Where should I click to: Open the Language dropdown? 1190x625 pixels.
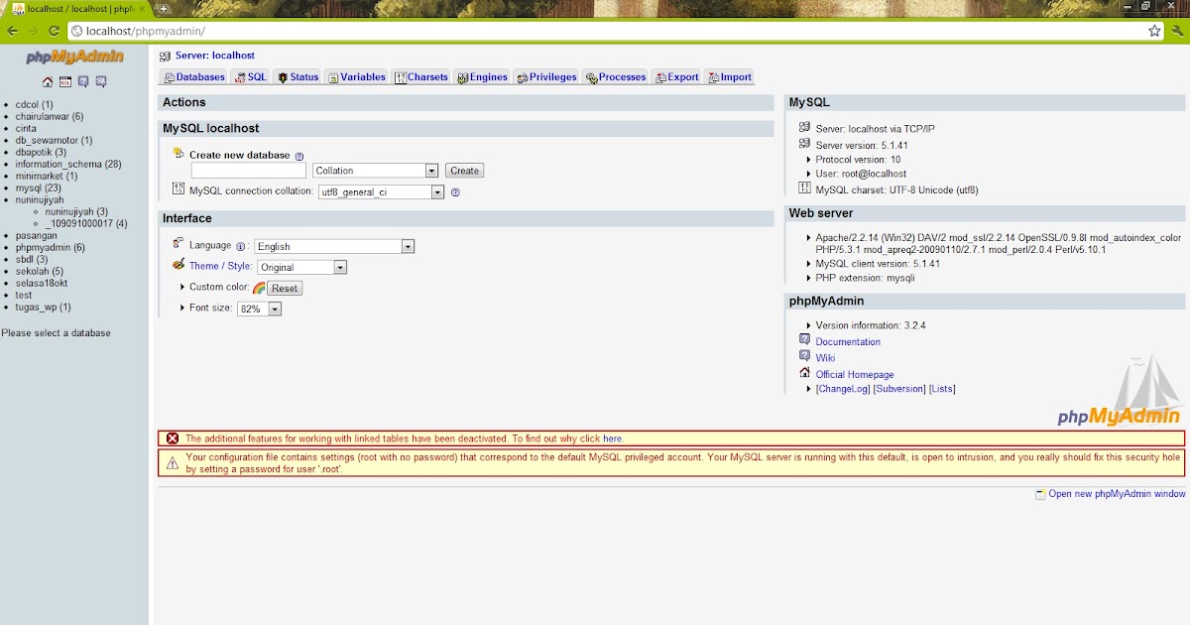(x=334, y=246)
